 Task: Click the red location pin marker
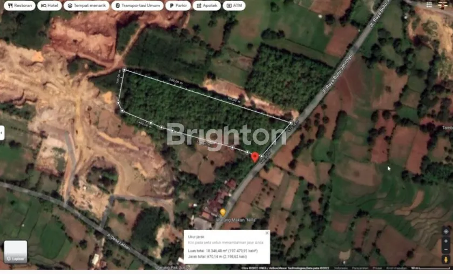click(x=255, y=157)
